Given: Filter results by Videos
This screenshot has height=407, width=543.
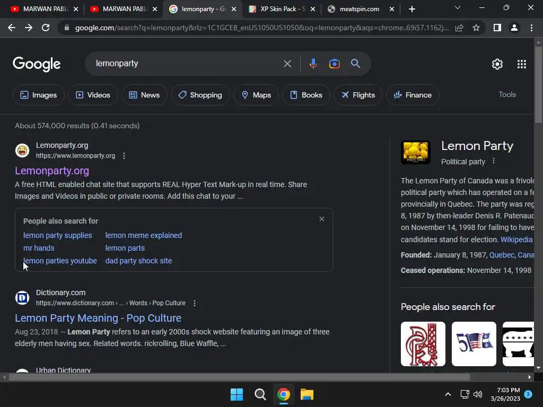Looking at the screenshot, I should tap(93, 95).
